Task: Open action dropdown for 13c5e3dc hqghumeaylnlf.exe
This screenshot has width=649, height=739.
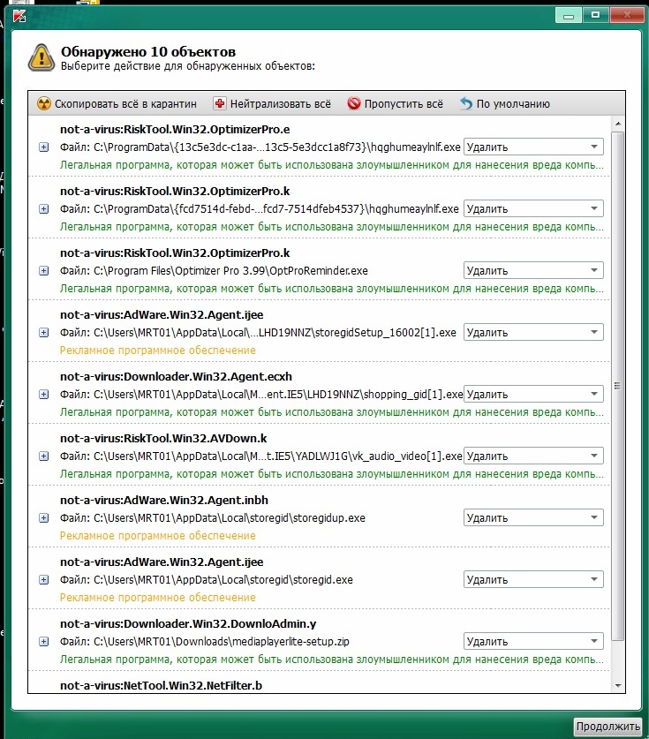Action: (x=533, y=147)
